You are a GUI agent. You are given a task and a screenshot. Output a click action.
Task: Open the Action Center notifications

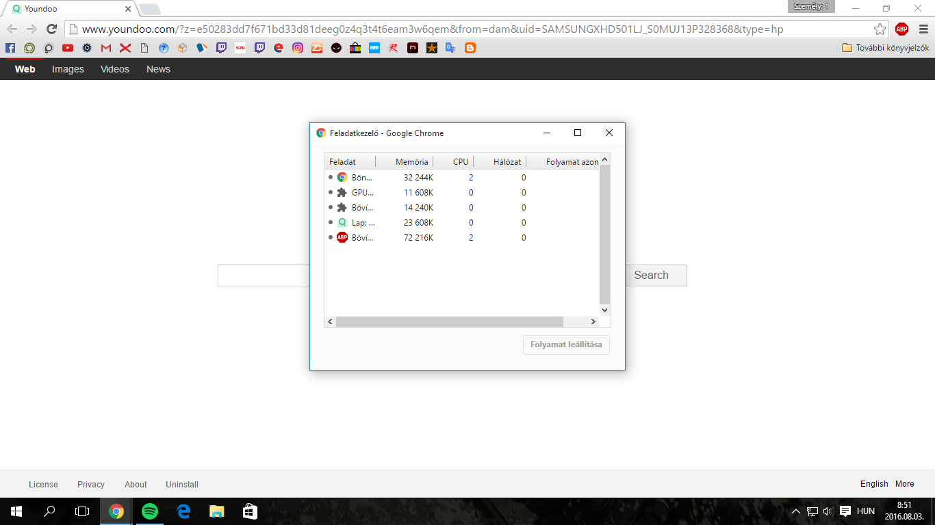[x=845, y=511]
